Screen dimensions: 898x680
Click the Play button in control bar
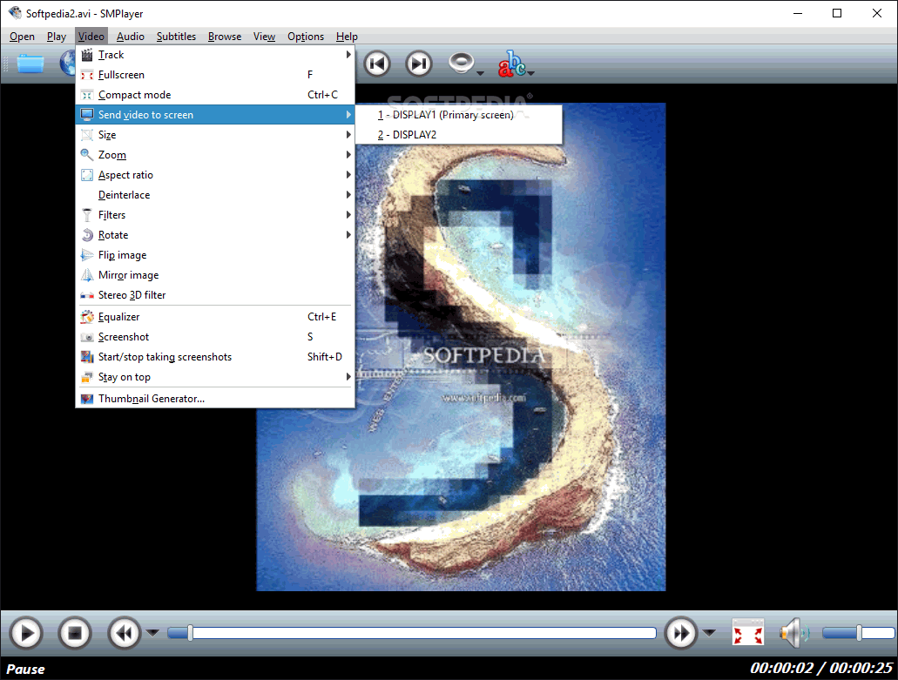(x=26, y=633)
